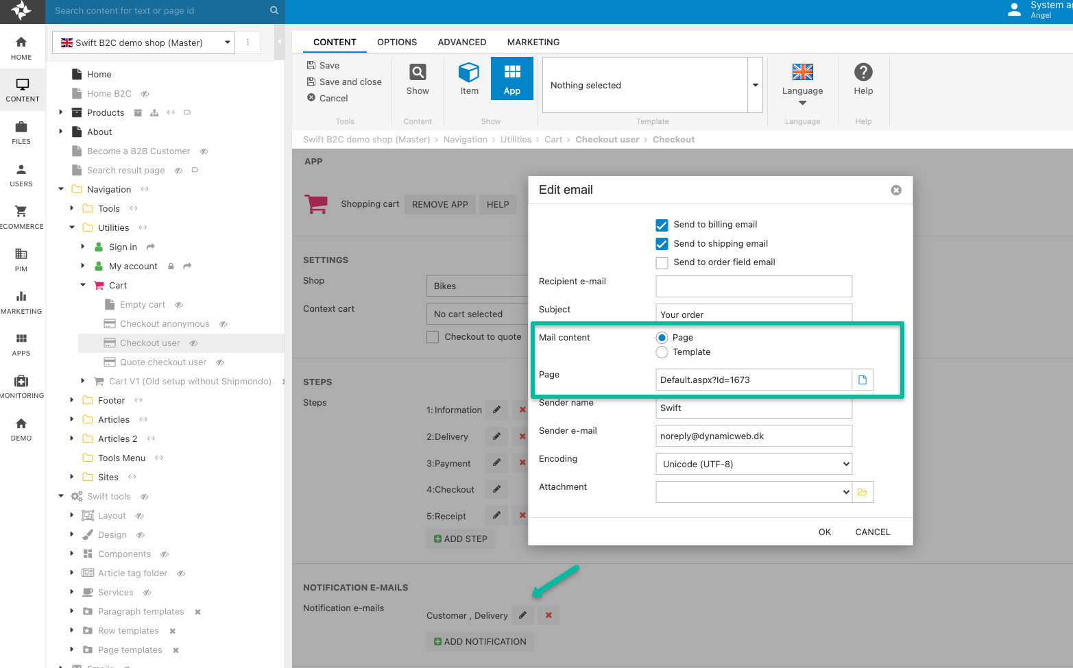Edit the 1:Information step
This screenshot has width=1073, height=668.
click(x=497, y=410)
